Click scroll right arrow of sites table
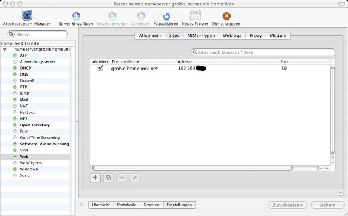 (x=327, y=168)
